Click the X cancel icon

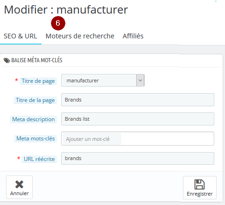coord(19,184)
